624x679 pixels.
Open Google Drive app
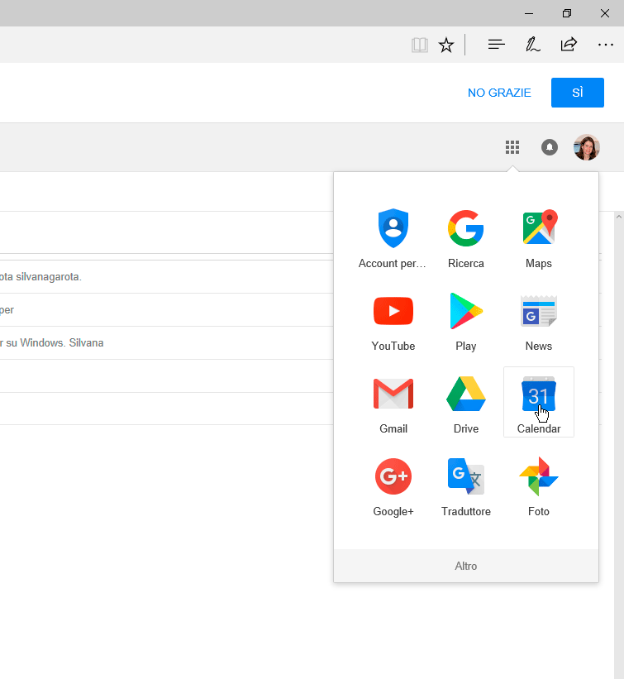(465, 404)
